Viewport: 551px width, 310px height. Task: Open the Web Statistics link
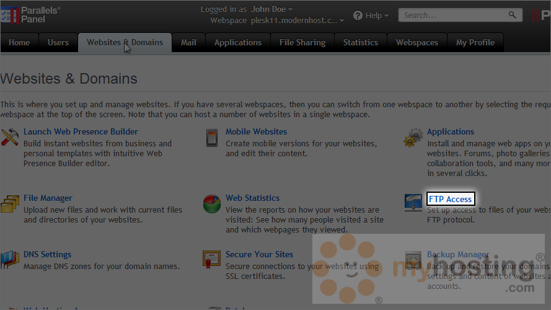(x=252, y=198)
